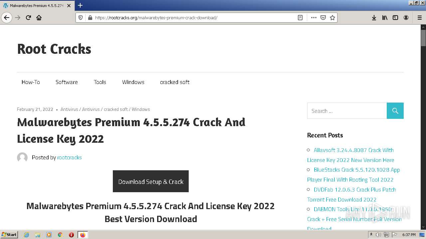Open the library icon

pyautogui.click(x=385, y=18)
